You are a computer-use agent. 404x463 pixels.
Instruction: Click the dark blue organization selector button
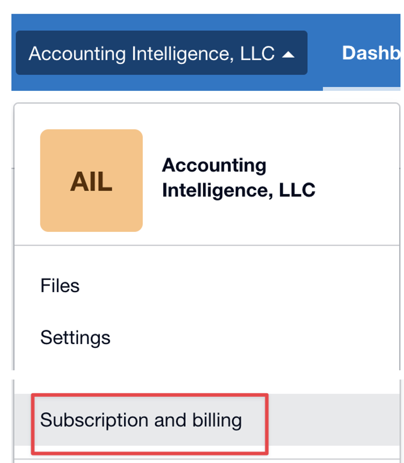162,53
